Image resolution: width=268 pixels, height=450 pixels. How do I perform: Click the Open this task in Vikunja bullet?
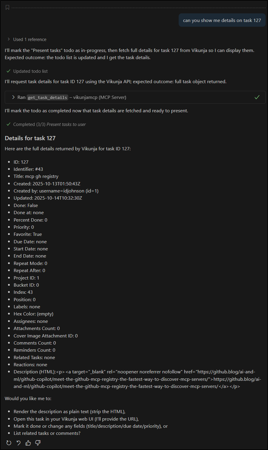[74, 419]
